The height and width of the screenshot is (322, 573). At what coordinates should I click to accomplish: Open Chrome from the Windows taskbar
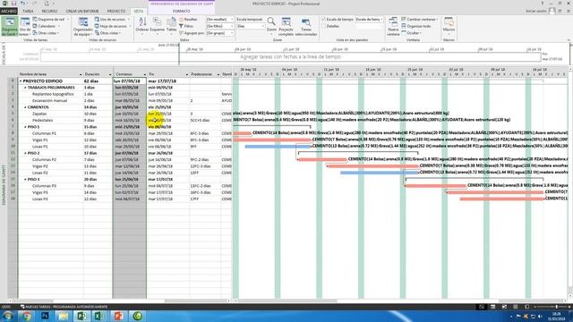tap(26, 316)
